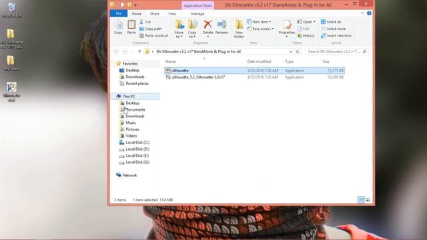
Task: Select the Recycle Bin desktop icon
Action: tap(11, 10)
